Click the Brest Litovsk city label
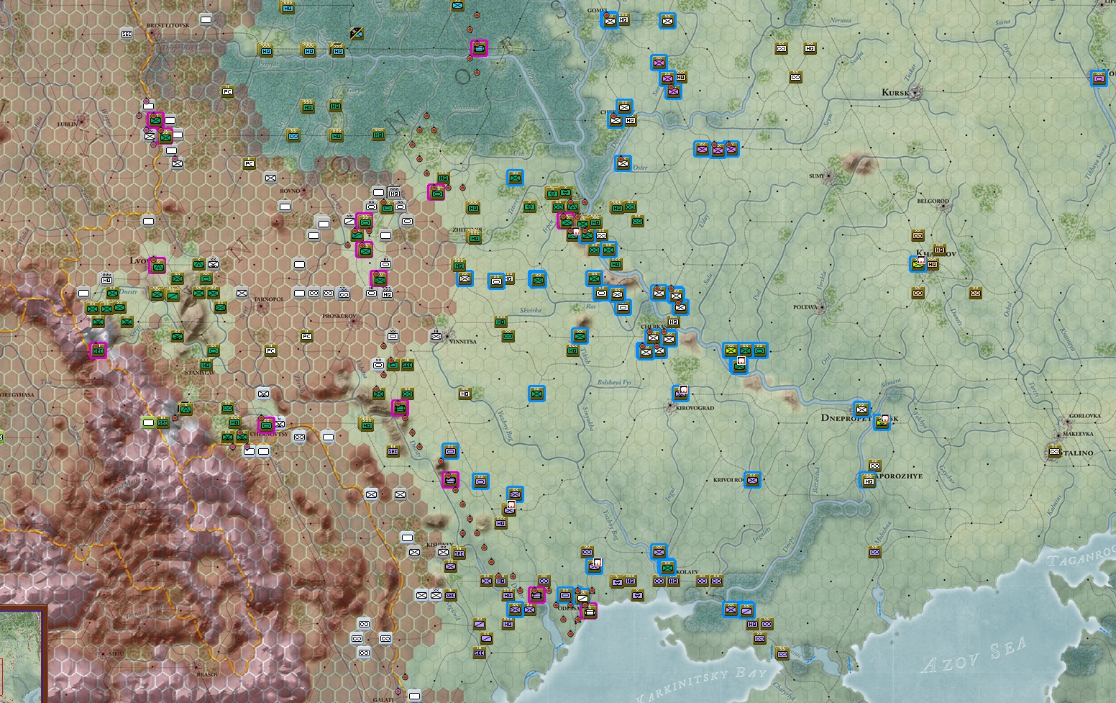 pyautogui.click(x=167, y=25)
